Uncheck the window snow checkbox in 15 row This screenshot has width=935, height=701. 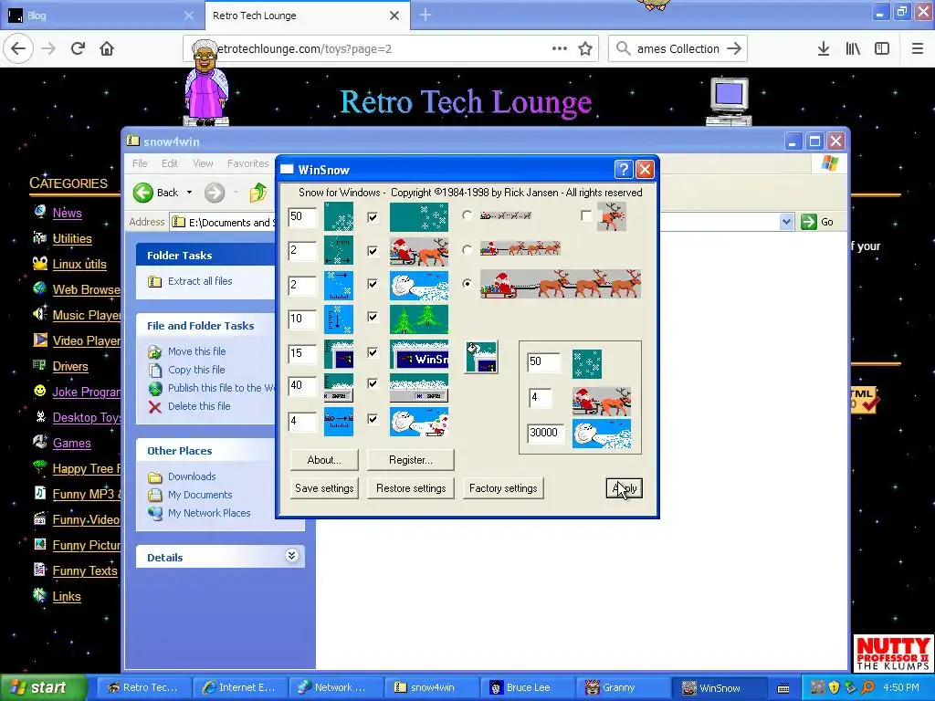coord(373,352)
